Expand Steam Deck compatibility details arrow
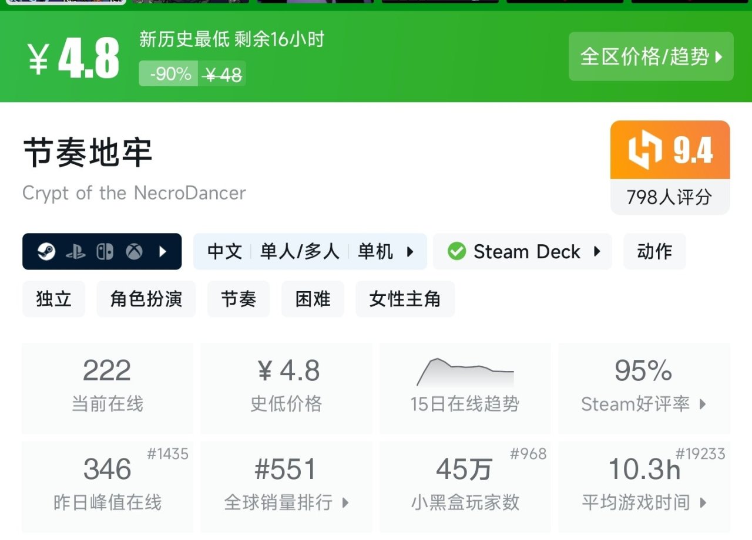 click(x=597, y=252)
